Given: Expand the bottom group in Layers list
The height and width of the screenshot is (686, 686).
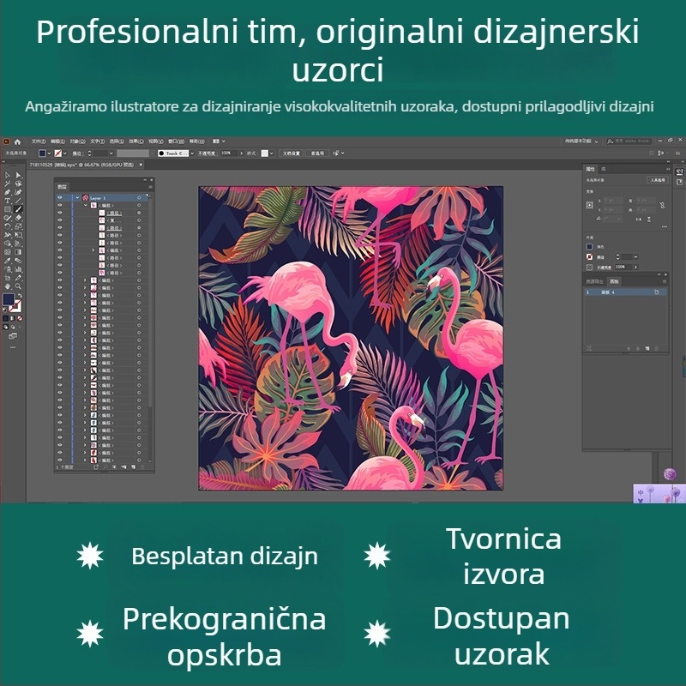Looking at the screenshot, I should point(85,460).
